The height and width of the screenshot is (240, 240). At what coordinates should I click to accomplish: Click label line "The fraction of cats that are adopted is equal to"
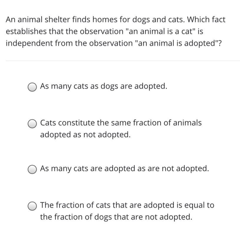(127, 205)
